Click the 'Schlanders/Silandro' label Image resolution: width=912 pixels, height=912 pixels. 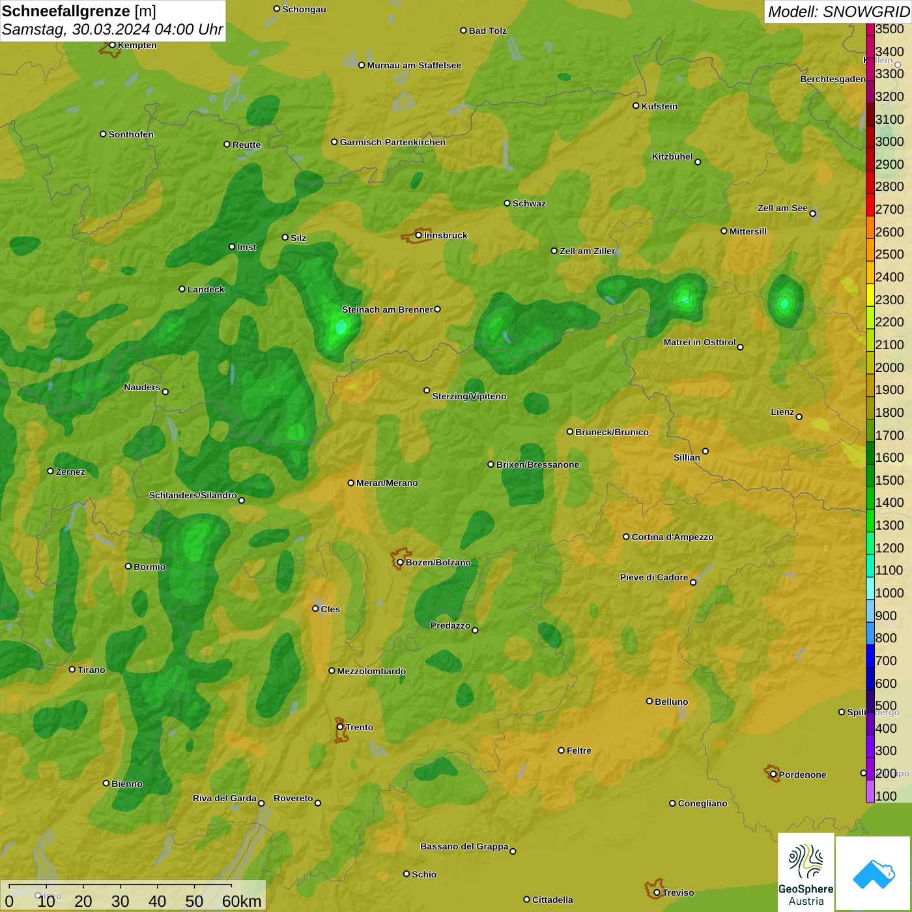193,495
